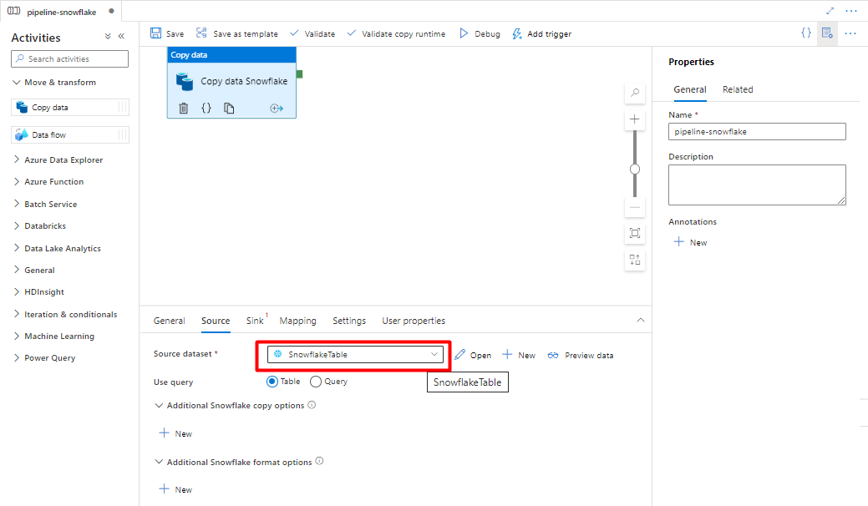Add New annotation
The height and width of the screenshot is (506, 868).
coord(690,242)
